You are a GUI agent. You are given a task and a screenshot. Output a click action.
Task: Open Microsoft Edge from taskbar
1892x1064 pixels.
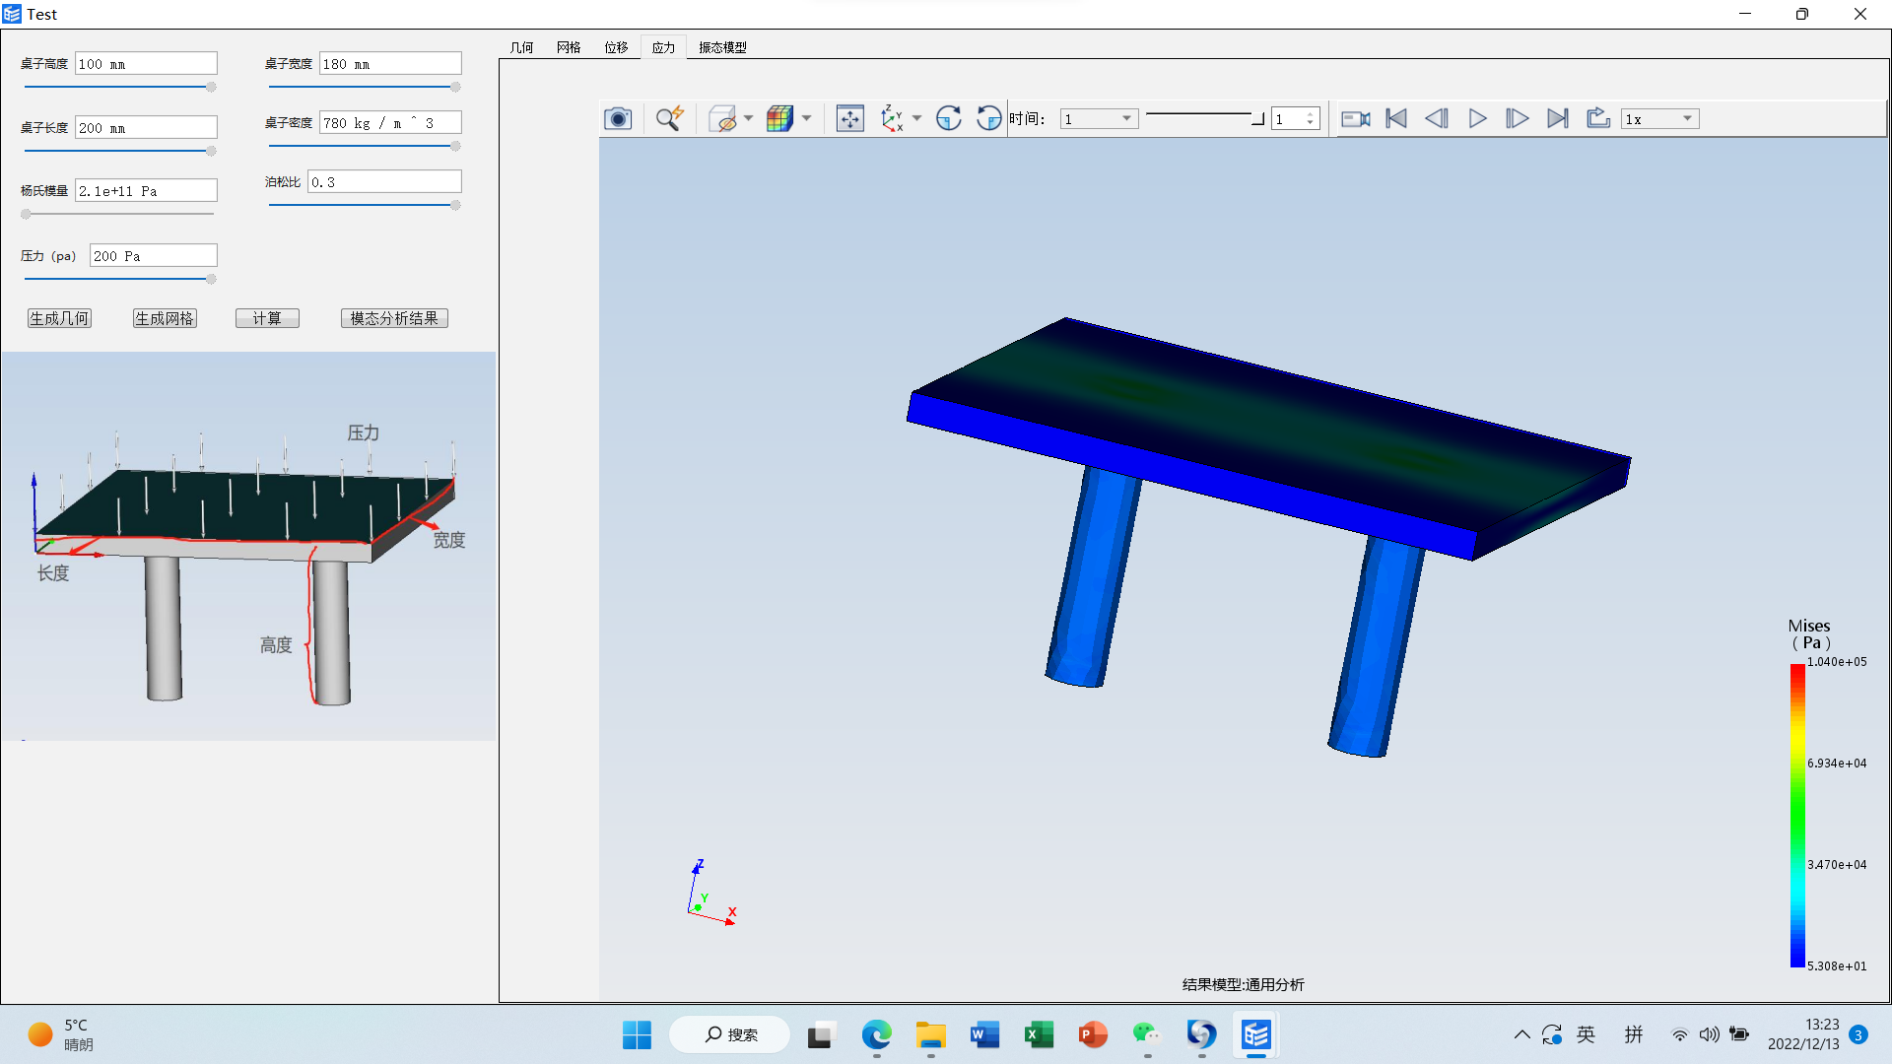876,1034
